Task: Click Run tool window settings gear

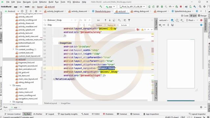Action: [201, 107]
